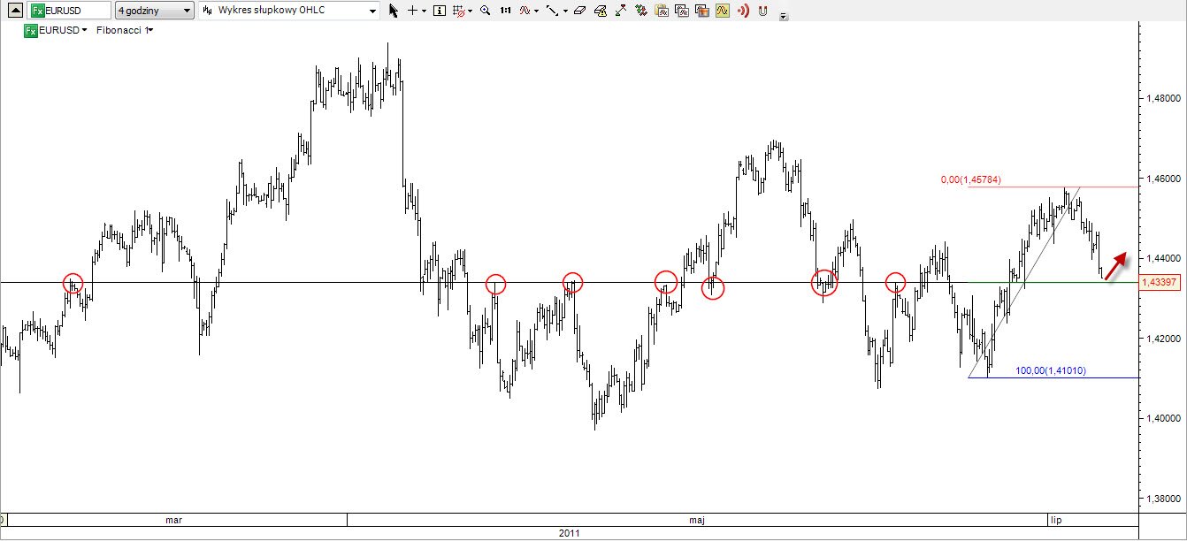Toggle the magnet snap icon
This screenshot has height=541, width=1187.
tap(763, 11)
